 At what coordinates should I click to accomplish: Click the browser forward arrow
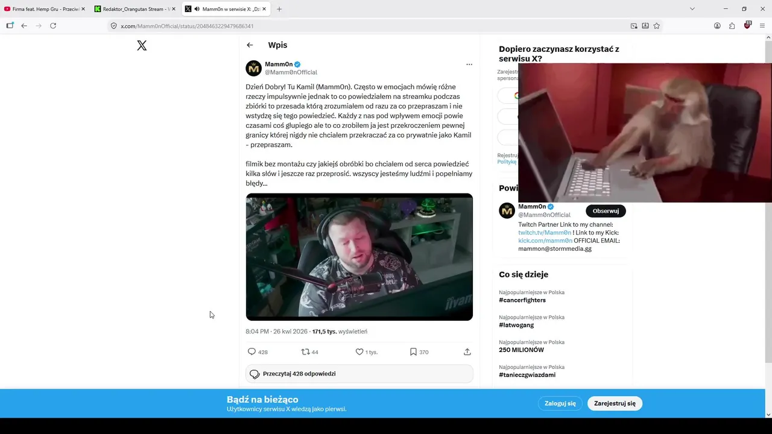click(x=39, y=26)
